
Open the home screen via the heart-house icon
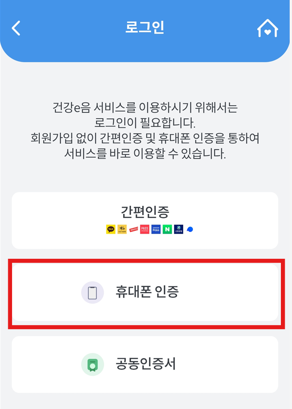268,28
